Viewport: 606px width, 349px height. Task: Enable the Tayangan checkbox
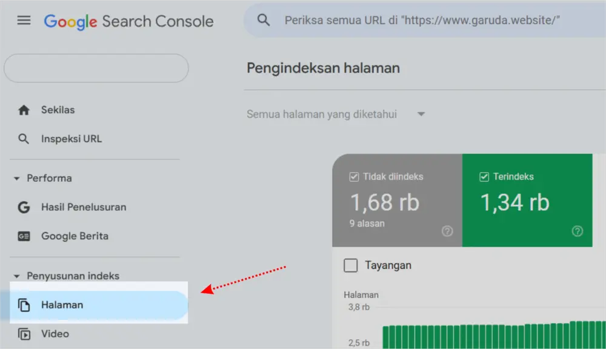point(350,265)
